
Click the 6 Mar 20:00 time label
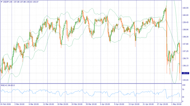[x=34, y=104]
